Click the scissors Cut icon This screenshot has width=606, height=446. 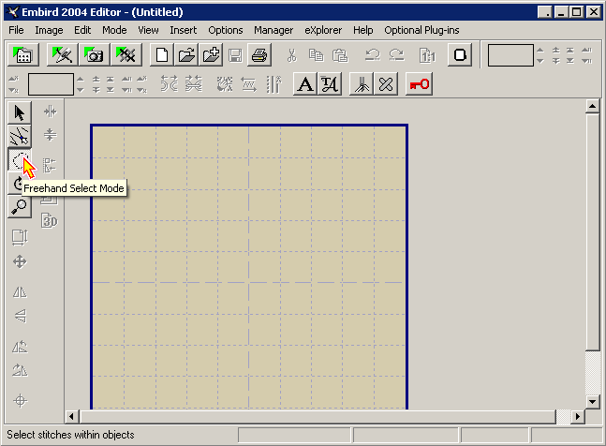292,55
